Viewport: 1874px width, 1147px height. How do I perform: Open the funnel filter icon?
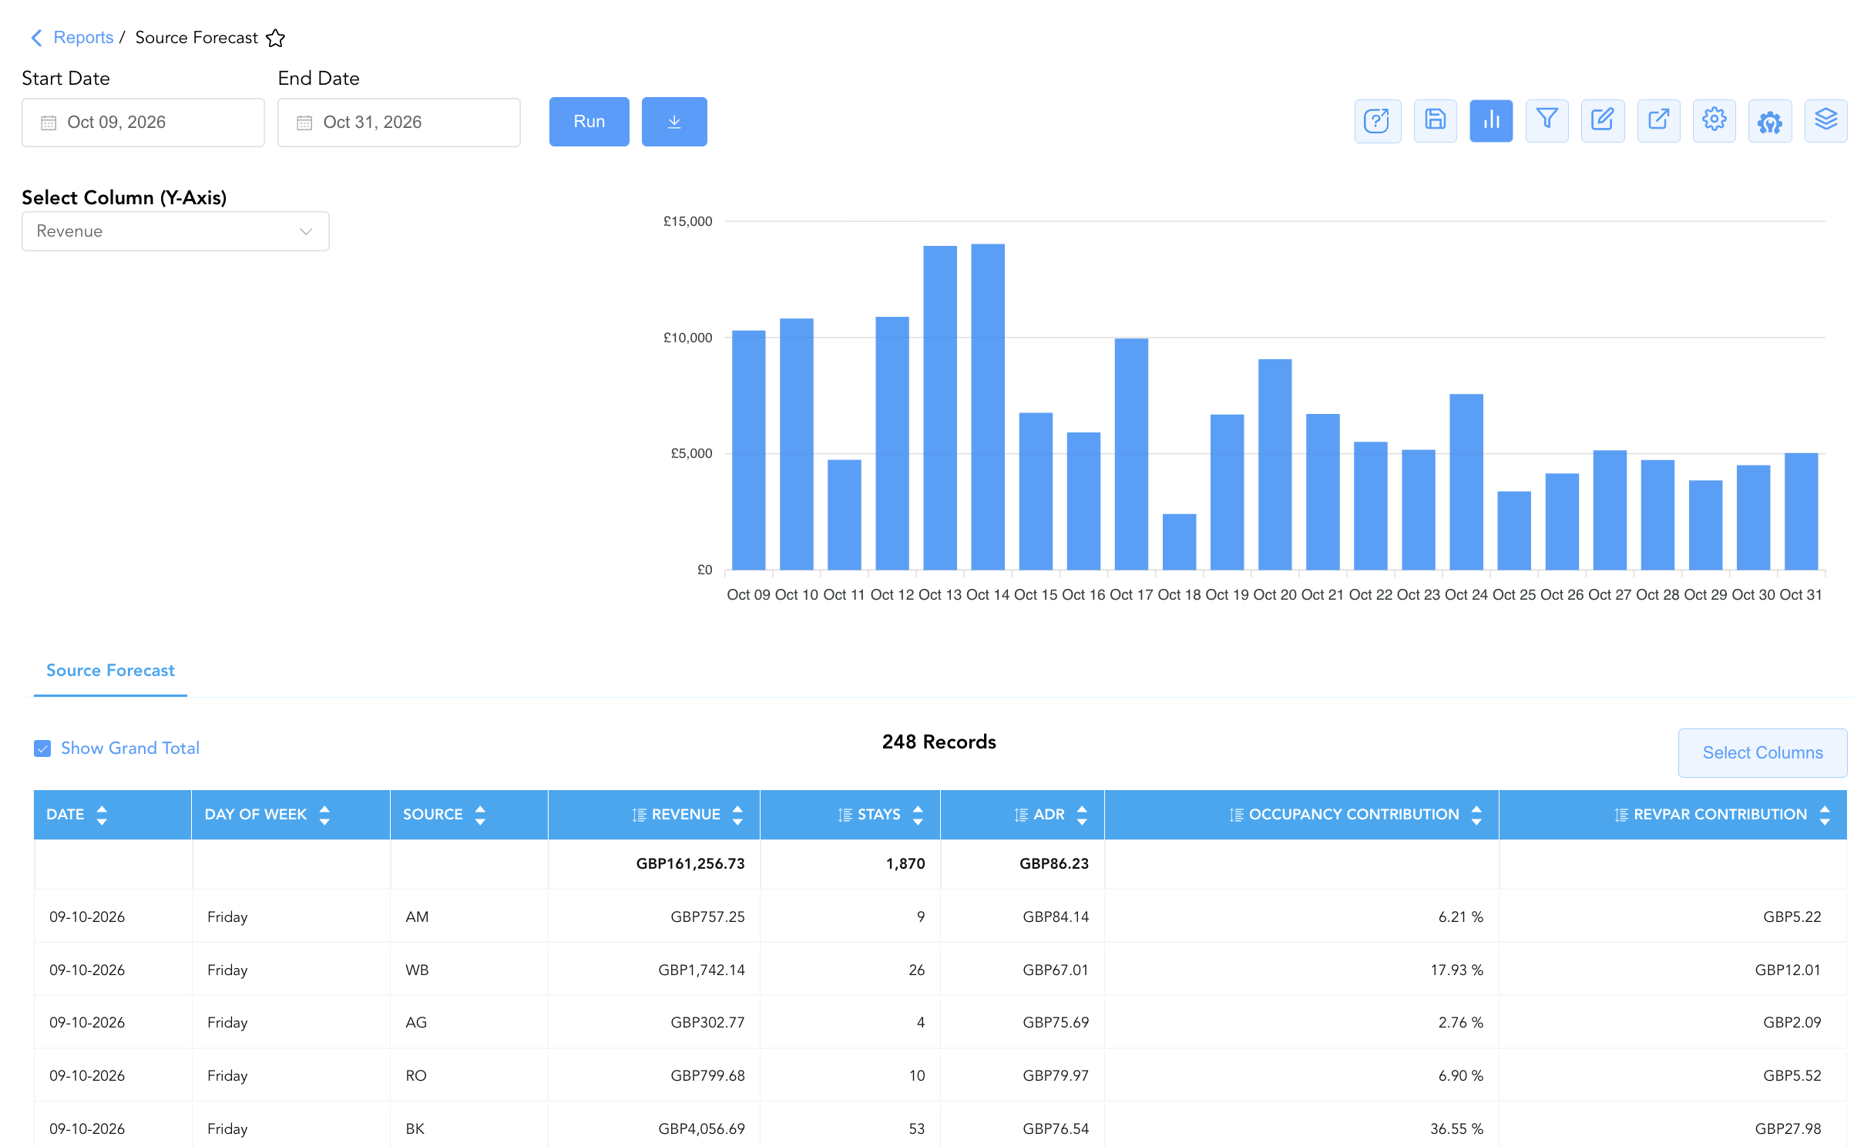pyautogui.click(x=1547, y=121)
